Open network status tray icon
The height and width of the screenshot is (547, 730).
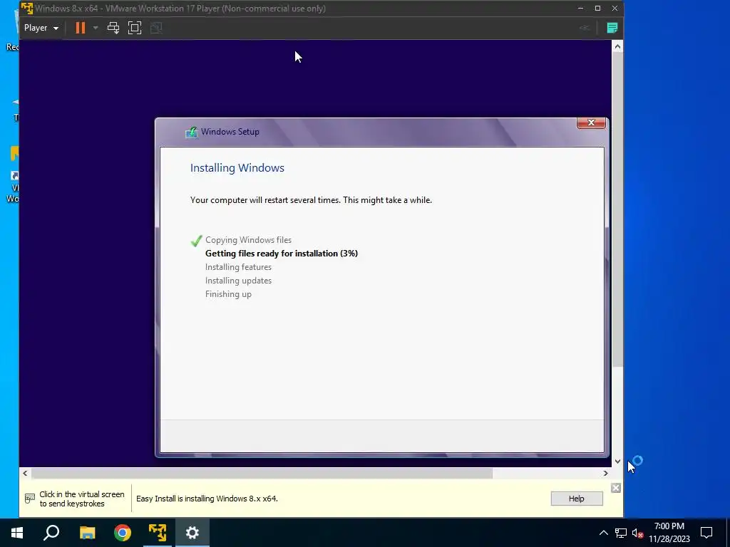point(621,533)
